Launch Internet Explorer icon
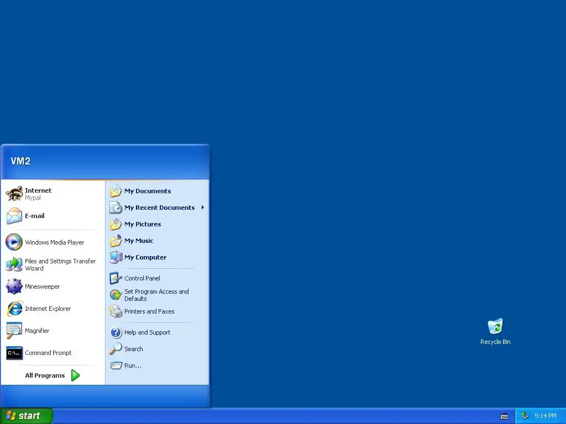Viewport: 566px width, 424px height. point(14,308)
